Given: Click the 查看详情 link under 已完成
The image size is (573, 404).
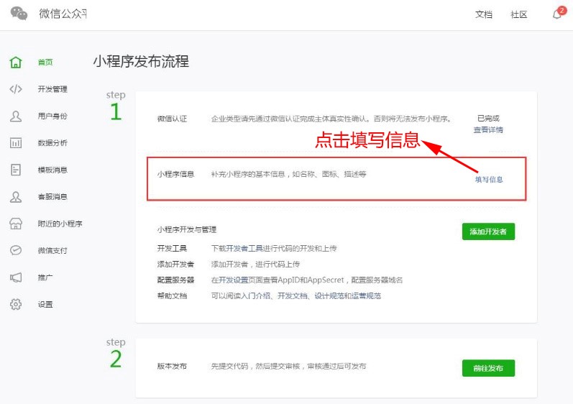Looking at the screenshot, I should coord(488,129).
